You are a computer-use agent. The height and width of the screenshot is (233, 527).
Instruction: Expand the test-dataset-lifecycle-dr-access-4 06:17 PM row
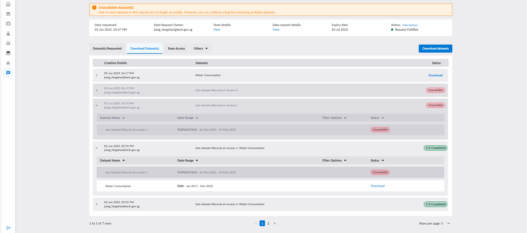pyautogui.click(x=97, y=90)
